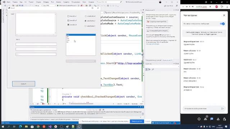Image resolution: width=230 pixels, height=129 pixels.
Task: Open the Output source dropdown
Action: pos(70,110)
